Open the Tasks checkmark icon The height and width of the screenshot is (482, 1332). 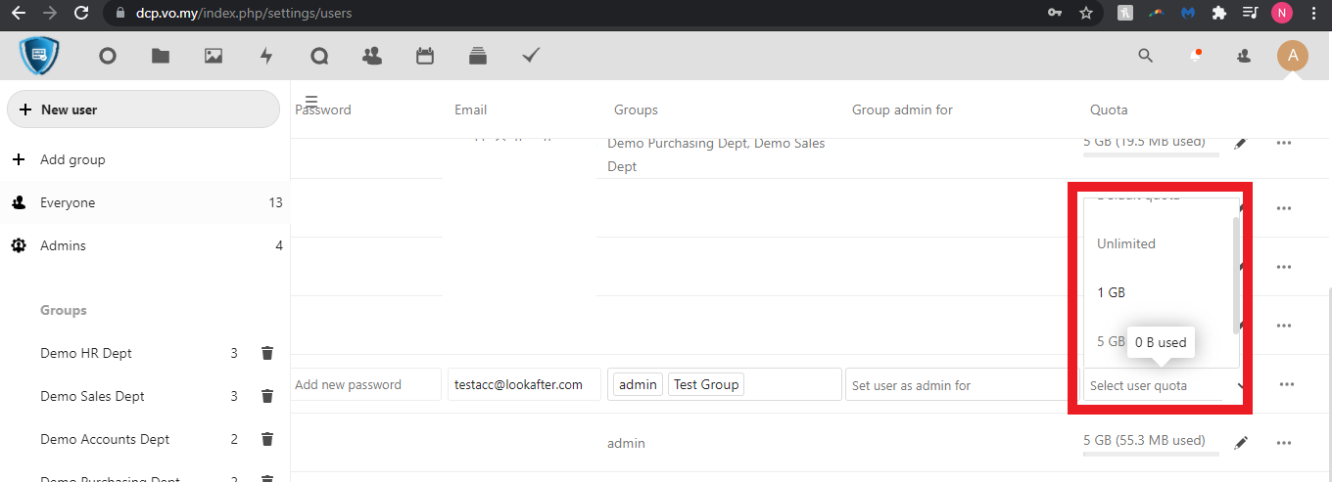(531, 57)
